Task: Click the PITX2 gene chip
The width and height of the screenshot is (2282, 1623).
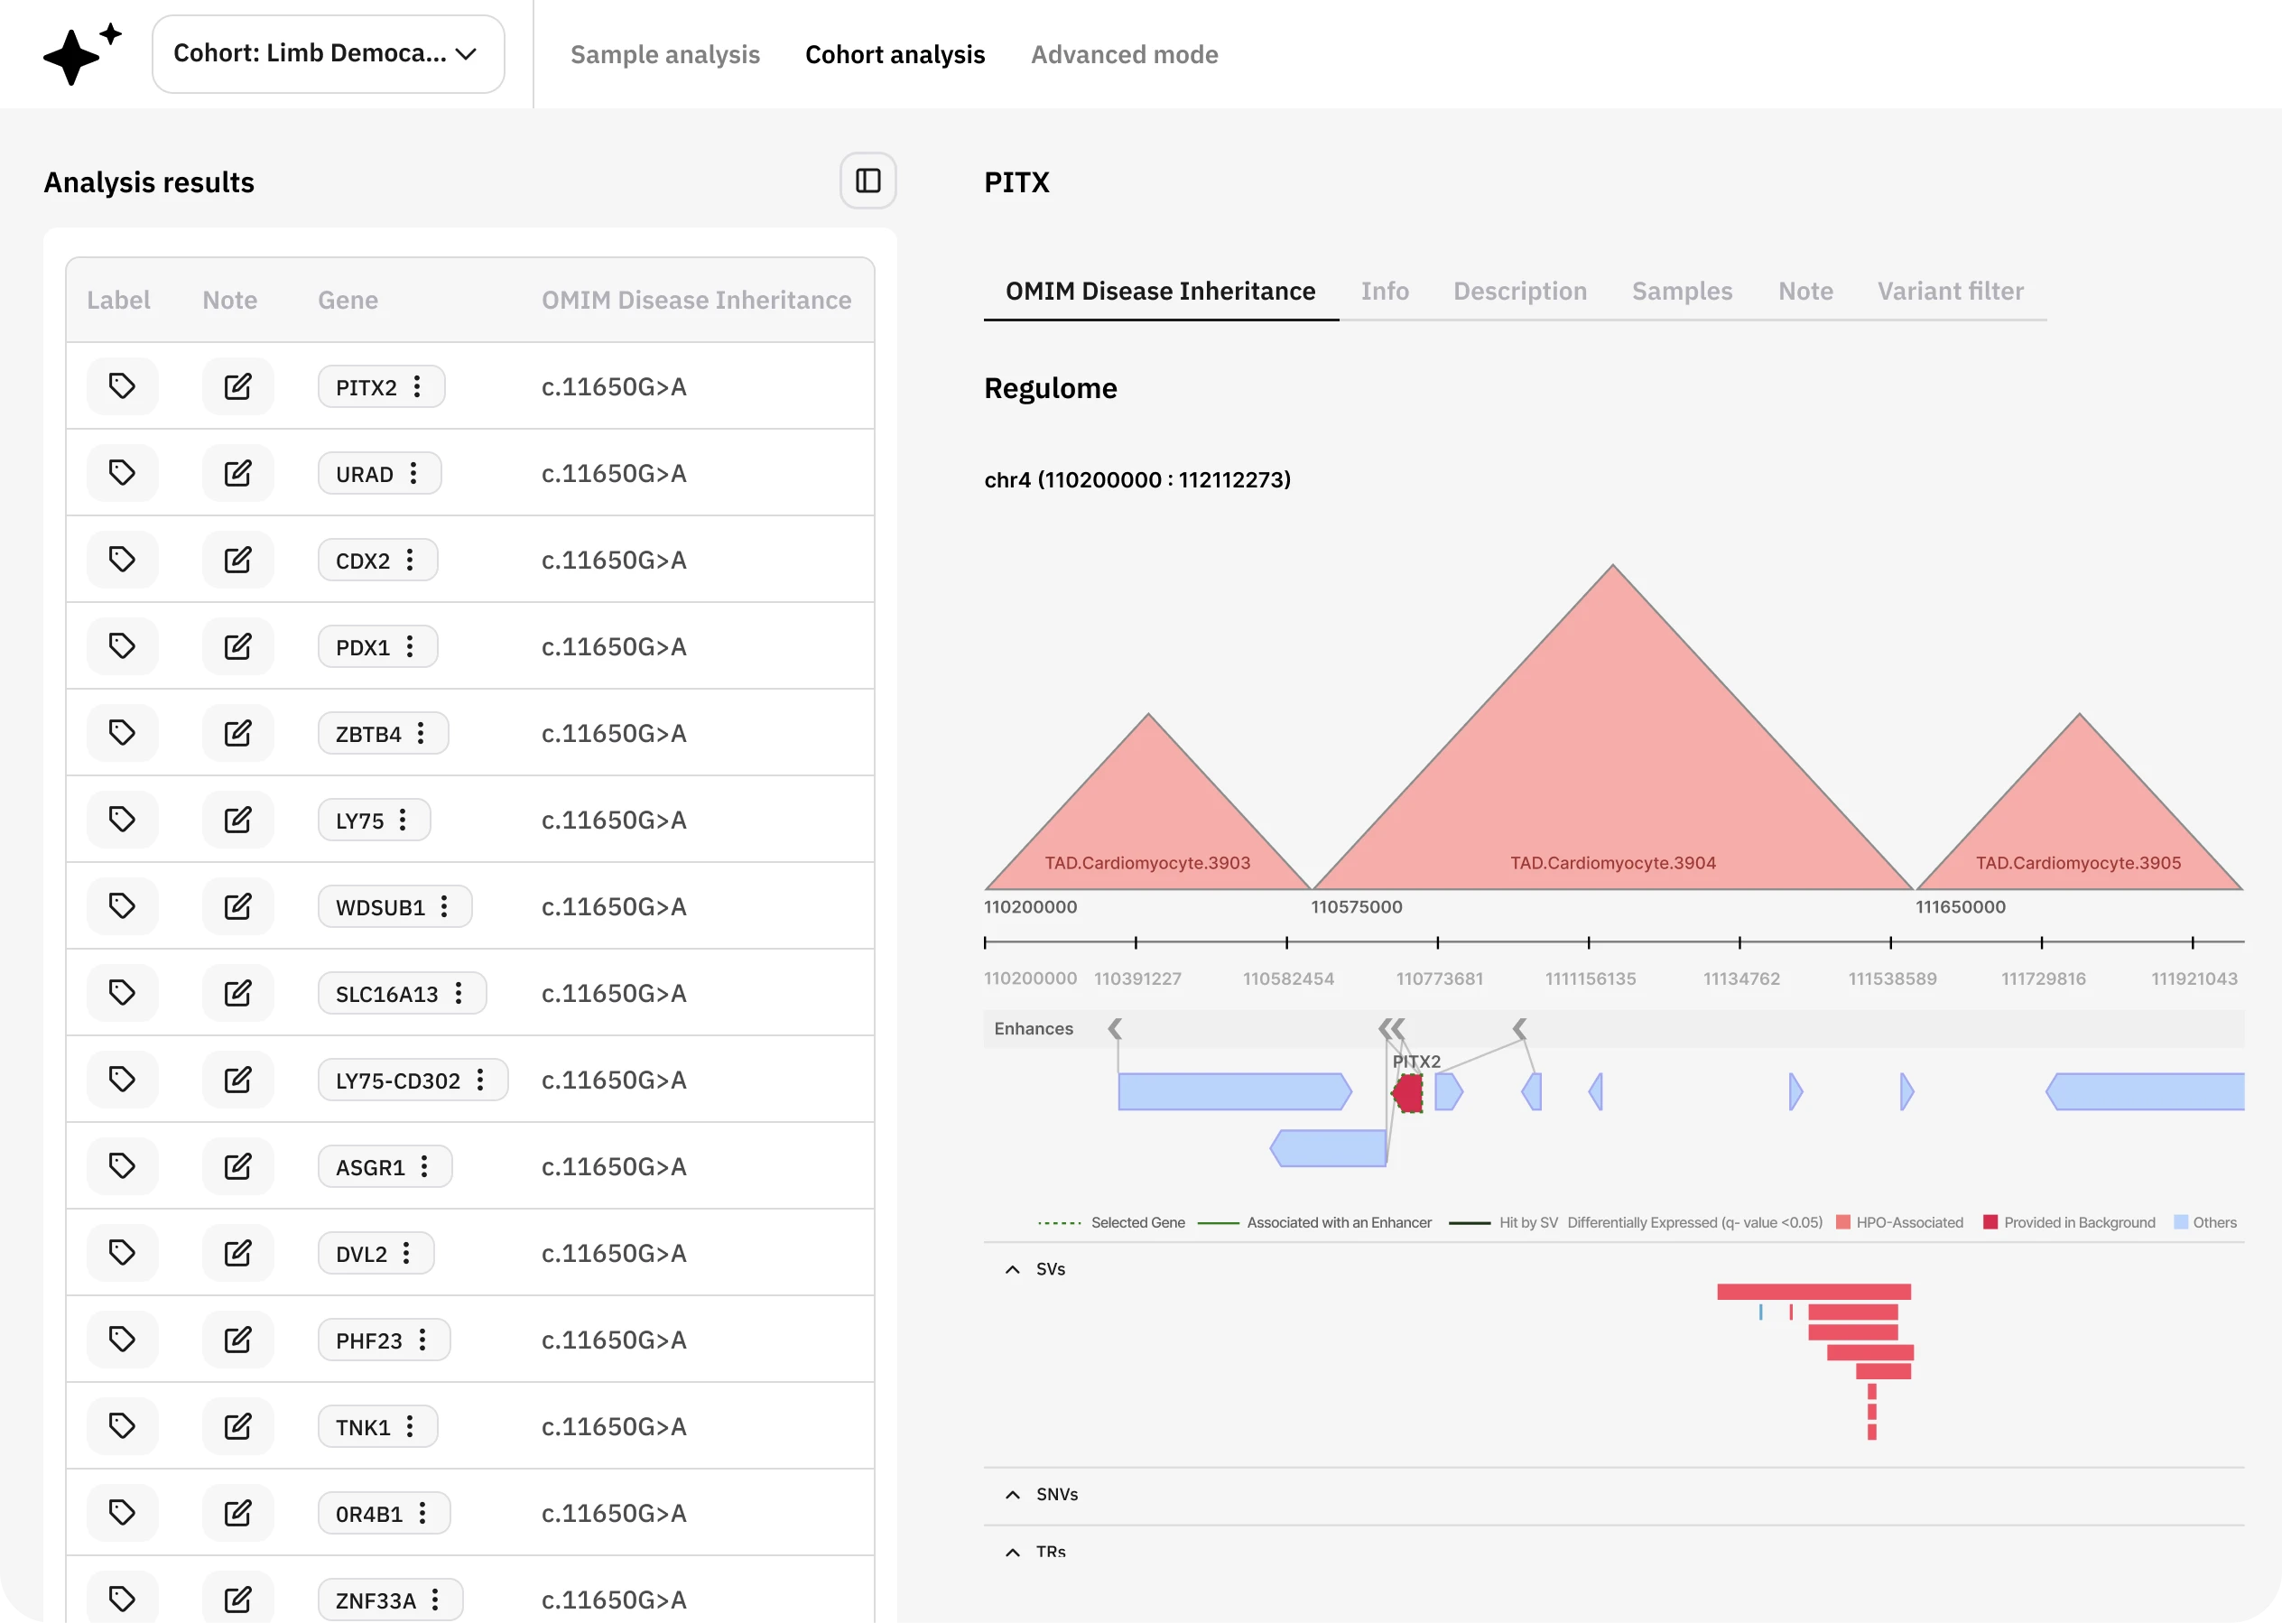Action: 381,386
